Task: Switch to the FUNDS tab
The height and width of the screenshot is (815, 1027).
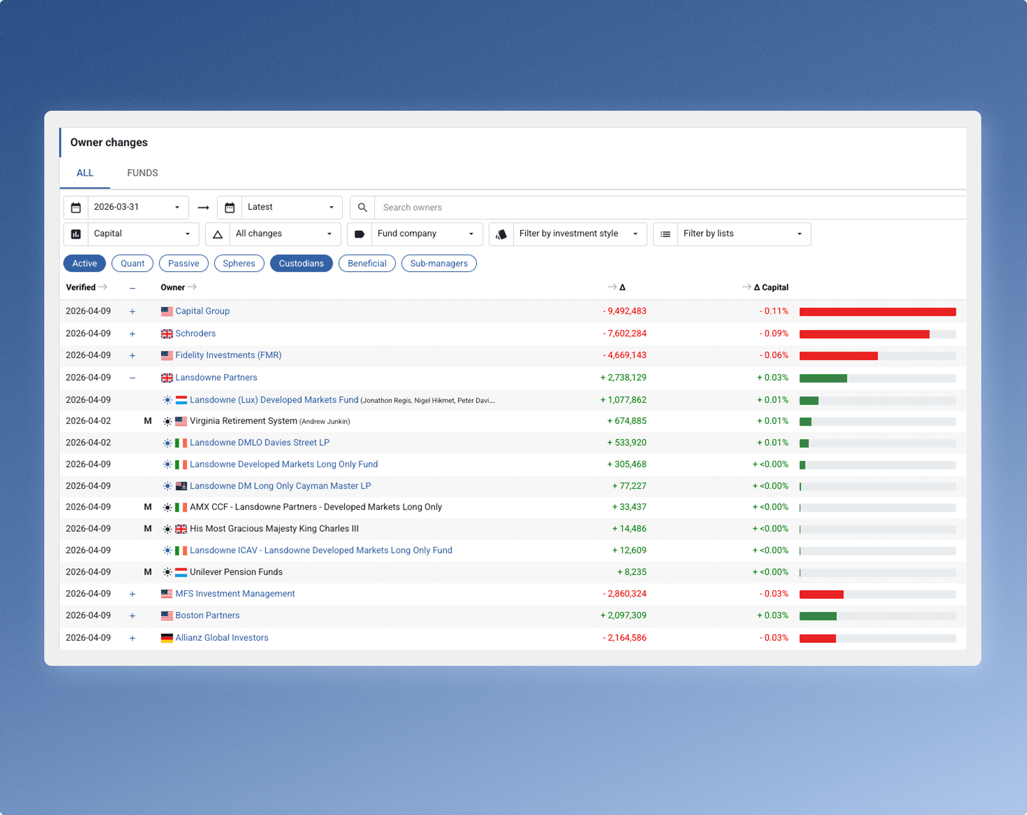Action: 143,173
